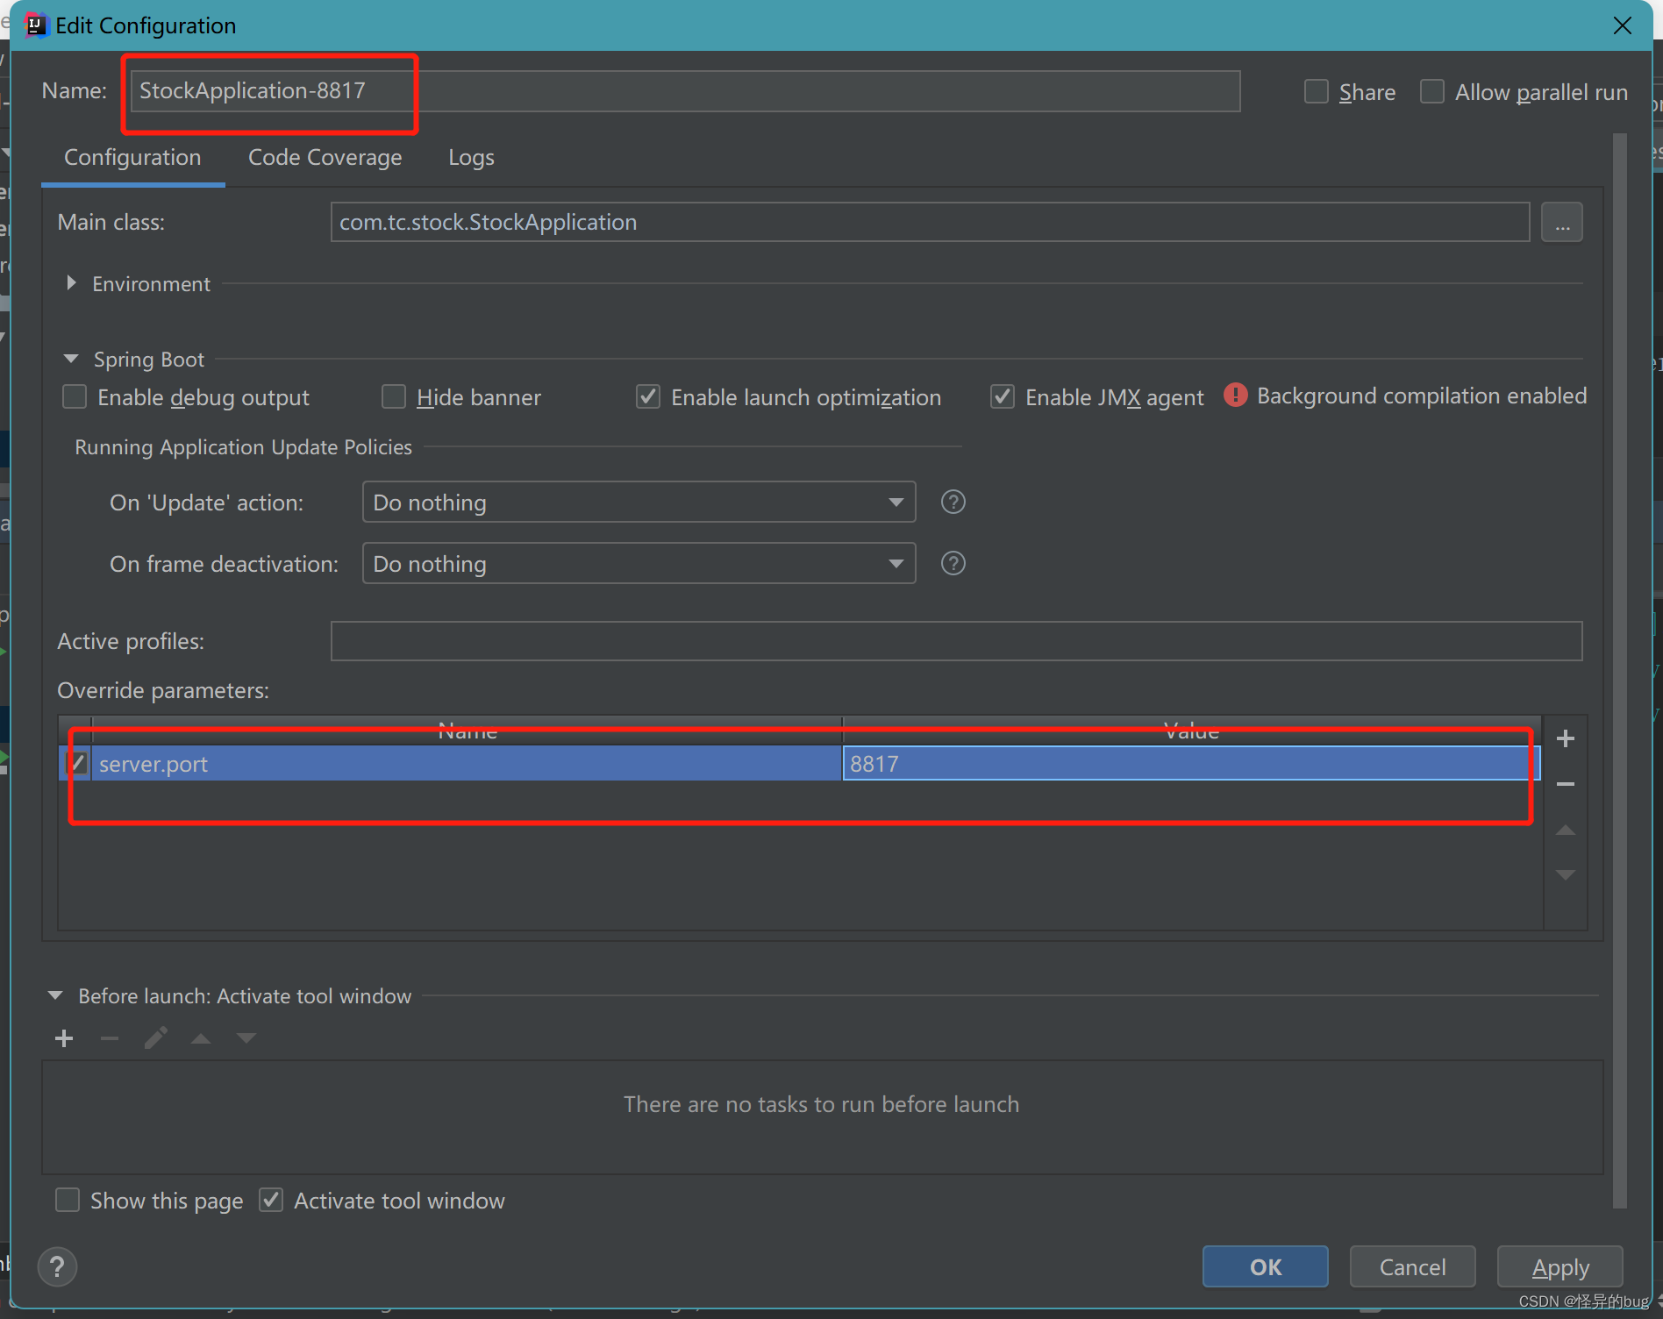
Task: Click the Main class input field
Action: [x=931, y=222]
